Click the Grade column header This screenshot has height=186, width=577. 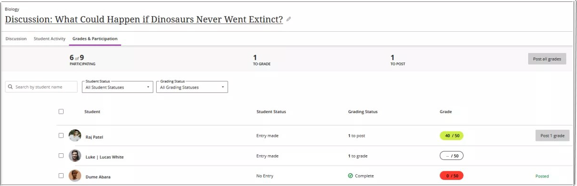coord(446,112)
